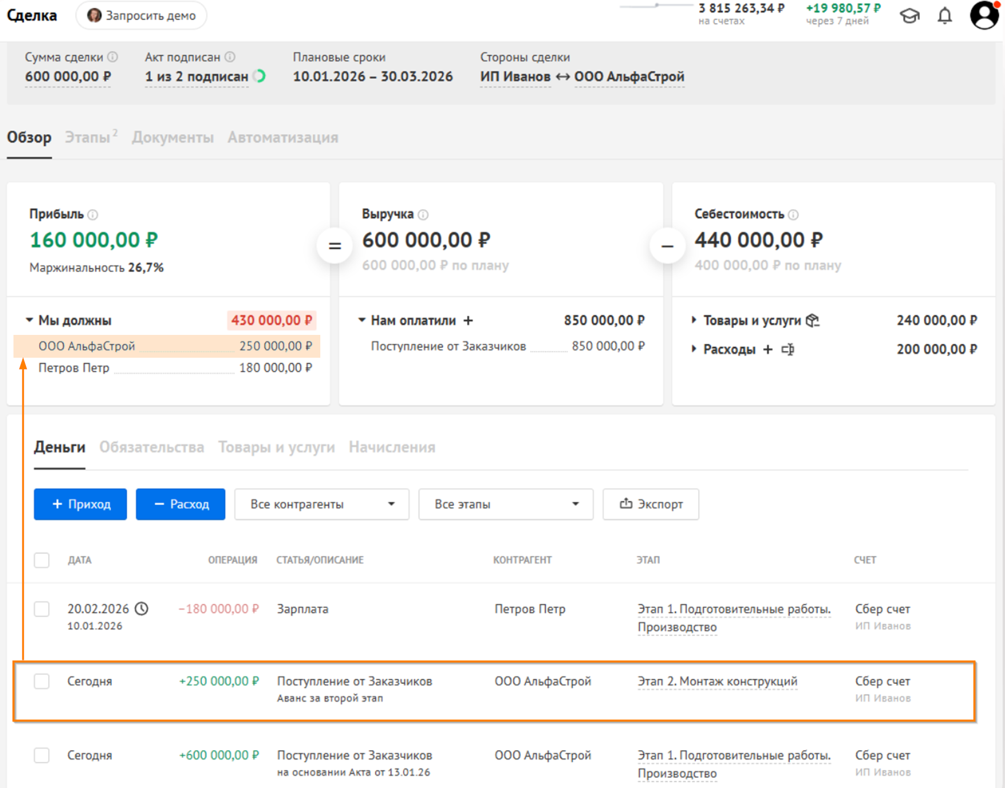
Task: Click info icon next to Себестоимость
Action: pos(793,215)
